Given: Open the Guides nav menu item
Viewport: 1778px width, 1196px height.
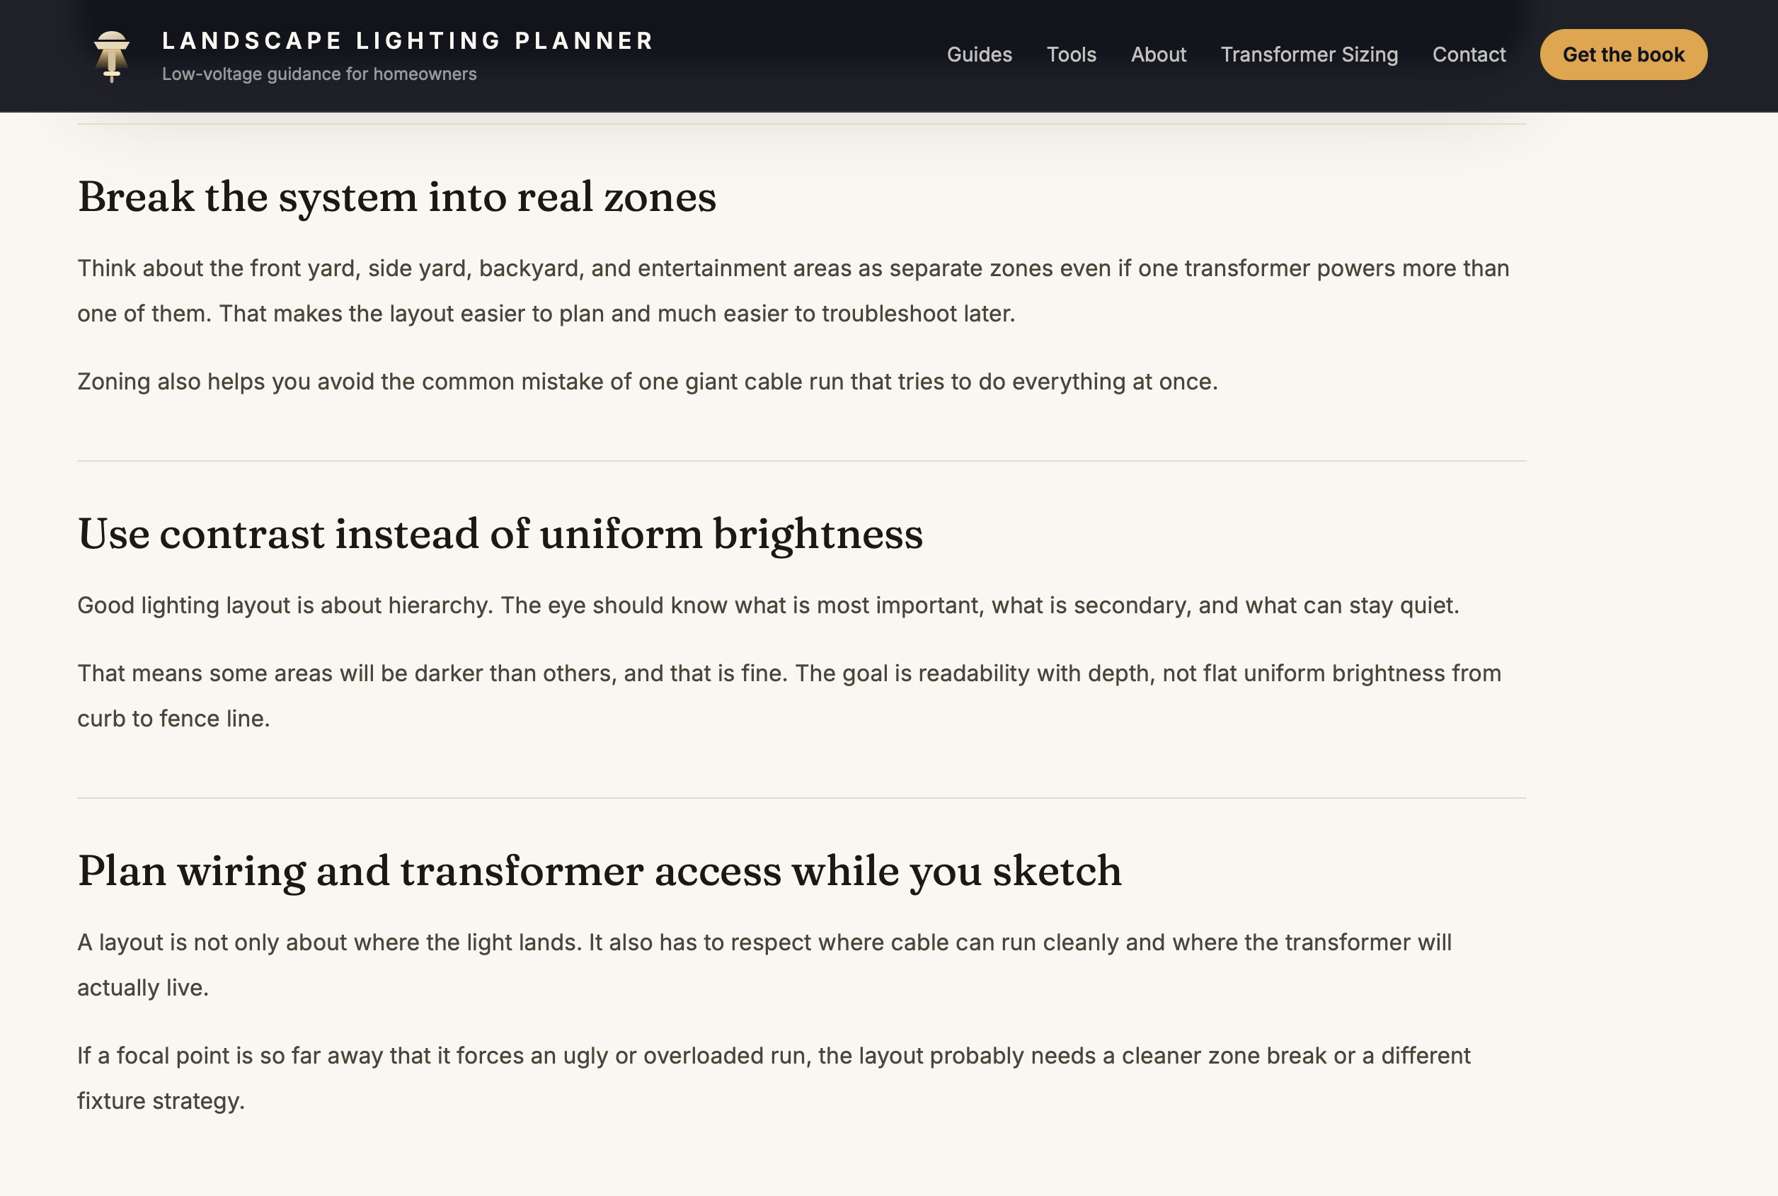Looking at the screenshot, I should pyautogui.click(x=979, y=55).
